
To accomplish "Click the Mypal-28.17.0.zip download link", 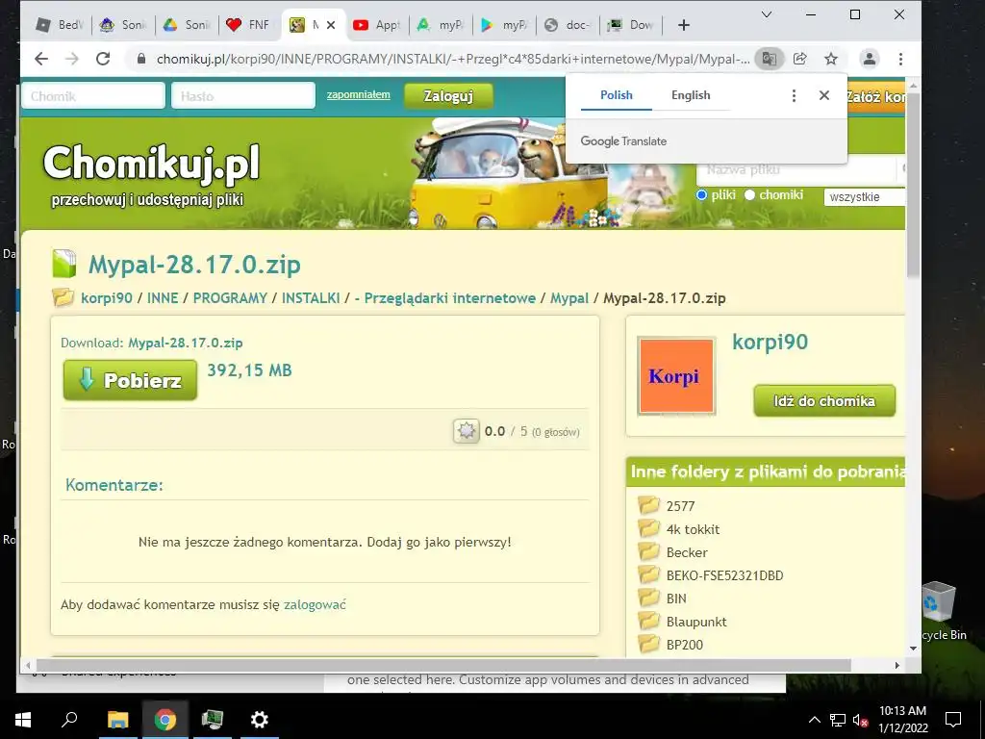I will (186, 343).
